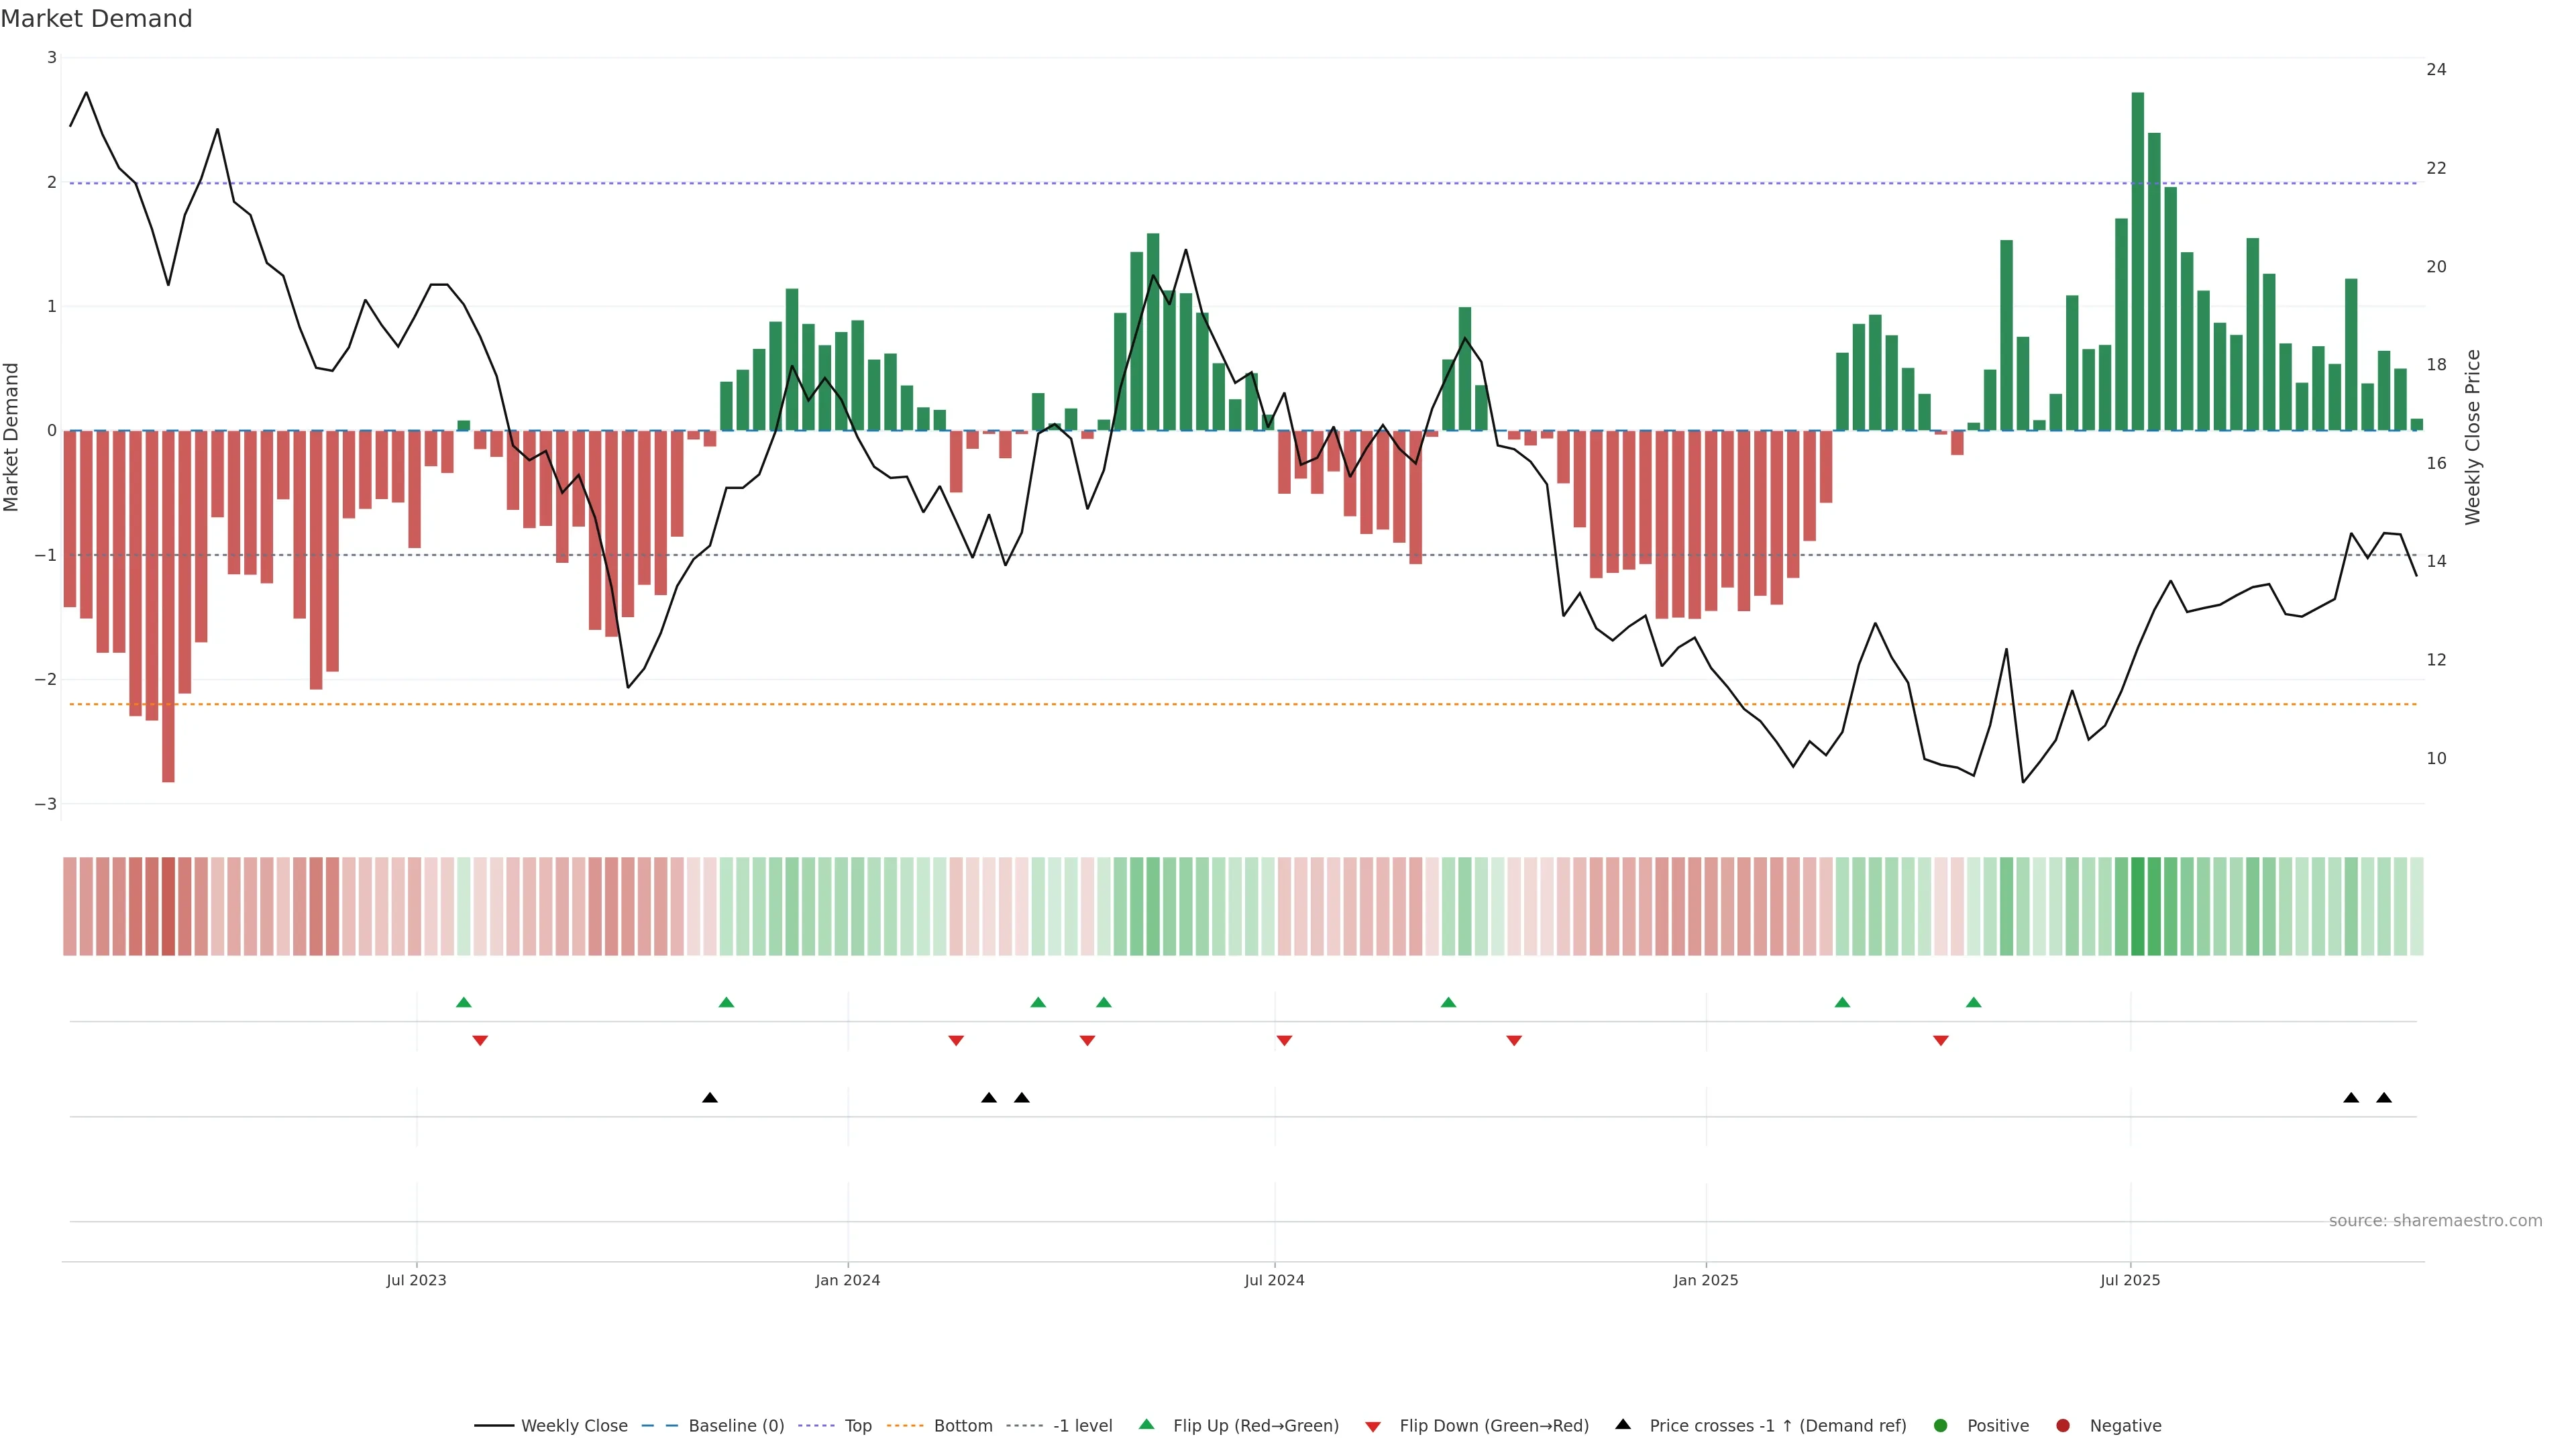Click the last red flip-down marker in 2025
Viewport: 2576px width, 1449px height.
coord(1941,1041)
